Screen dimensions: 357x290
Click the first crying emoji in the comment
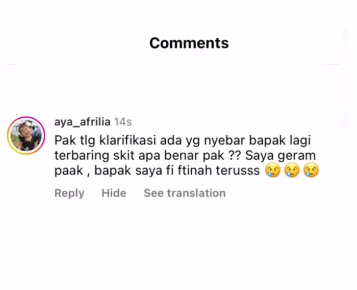click(273, 171)
